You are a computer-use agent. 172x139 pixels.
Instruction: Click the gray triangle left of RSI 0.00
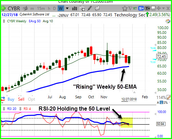[x=155, y=137]
